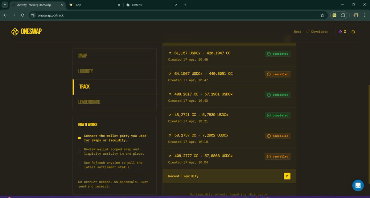The height and width of the screenshot is (198, 370).
Task: Reload the page
Action: click(23, 15)
